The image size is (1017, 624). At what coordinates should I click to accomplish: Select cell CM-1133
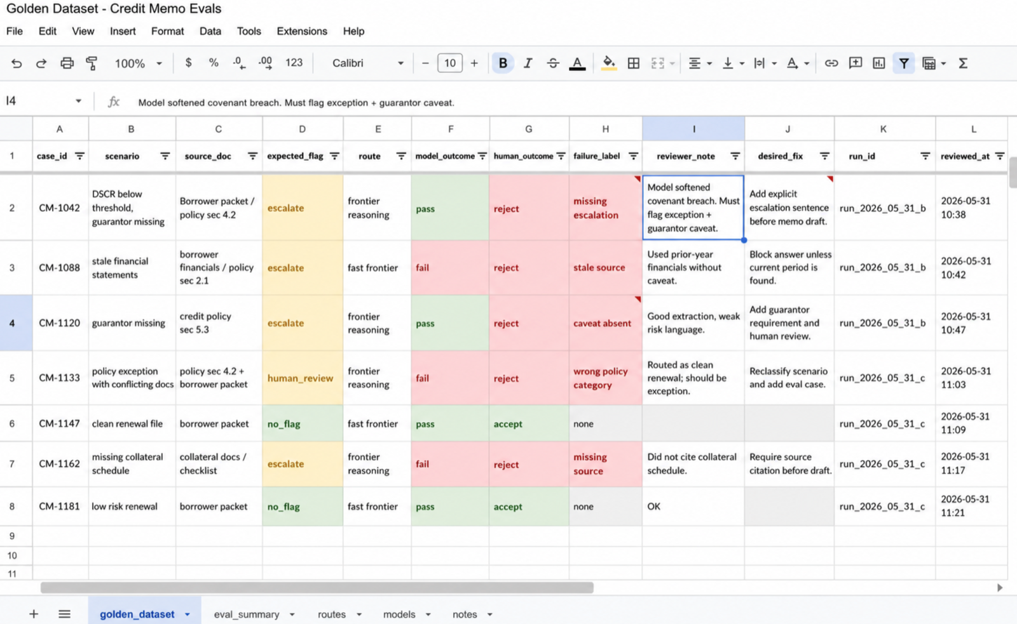click(x=60, y=378)
